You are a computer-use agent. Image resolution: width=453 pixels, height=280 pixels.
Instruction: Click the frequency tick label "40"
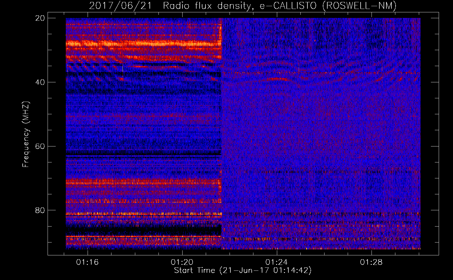pos(40,82)
